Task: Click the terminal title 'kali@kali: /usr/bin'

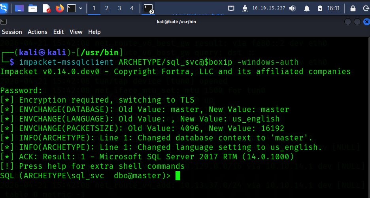Action: coord(177,22)
